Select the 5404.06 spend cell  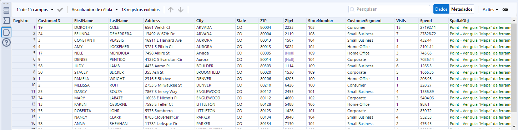[434, 98]
